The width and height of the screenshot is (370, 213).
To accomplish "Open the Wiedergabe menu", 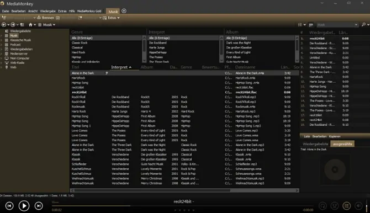I will 47,11.
